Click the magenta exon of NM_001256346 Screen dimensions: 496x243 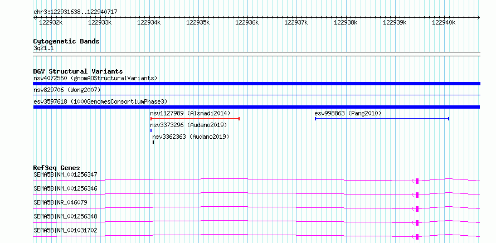[x=417, y=195]
